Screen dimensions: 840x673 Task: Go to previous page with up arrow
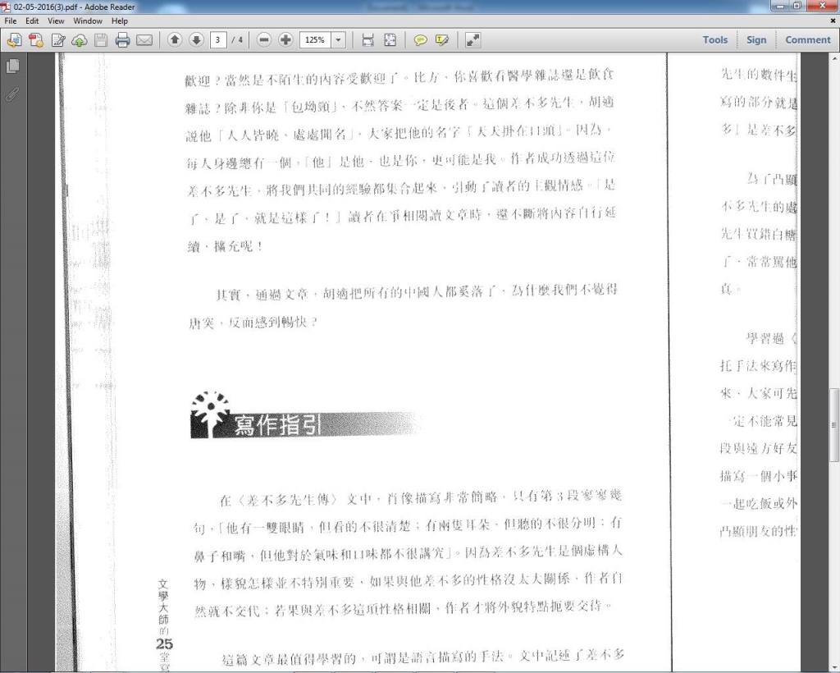pos(175,39)
